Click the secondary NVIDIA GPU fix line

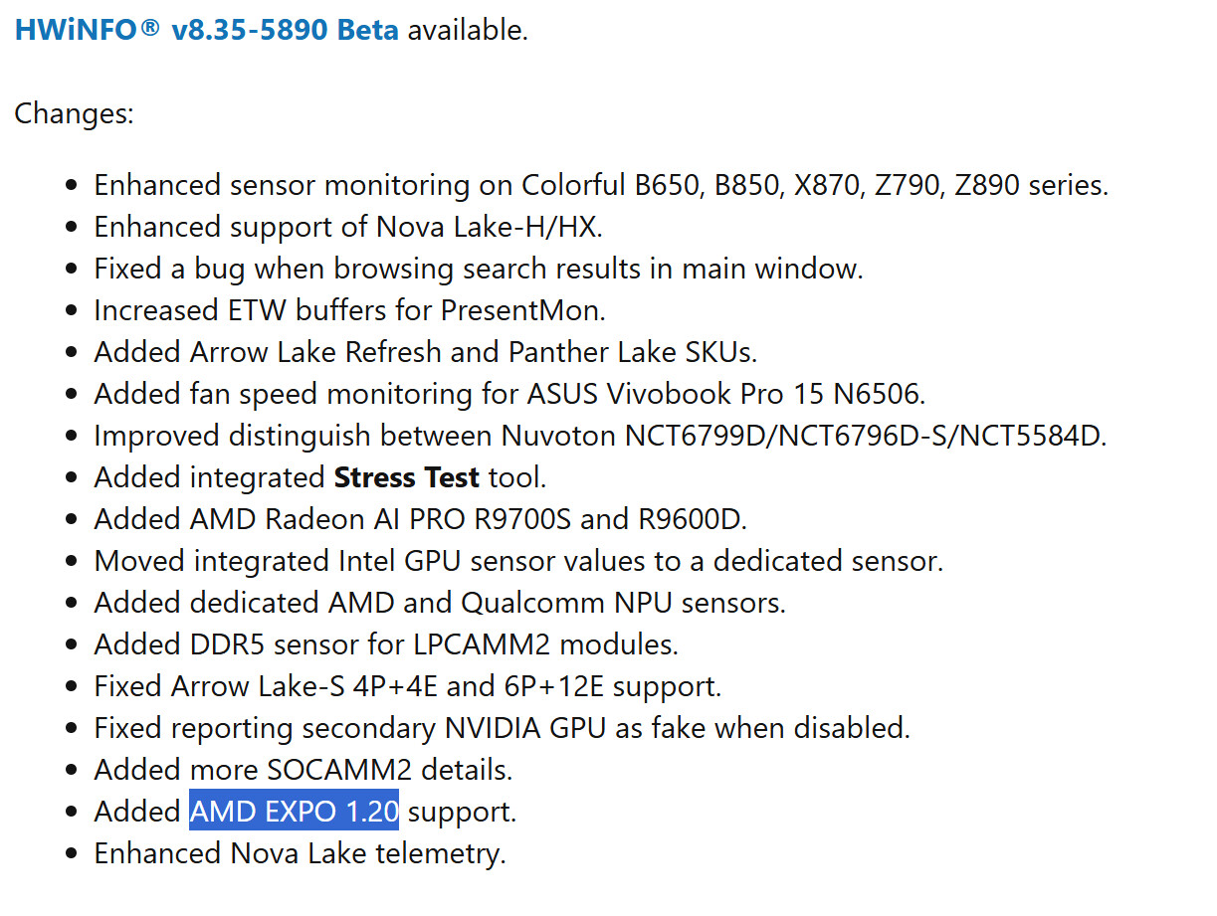[x=502, y=728]
